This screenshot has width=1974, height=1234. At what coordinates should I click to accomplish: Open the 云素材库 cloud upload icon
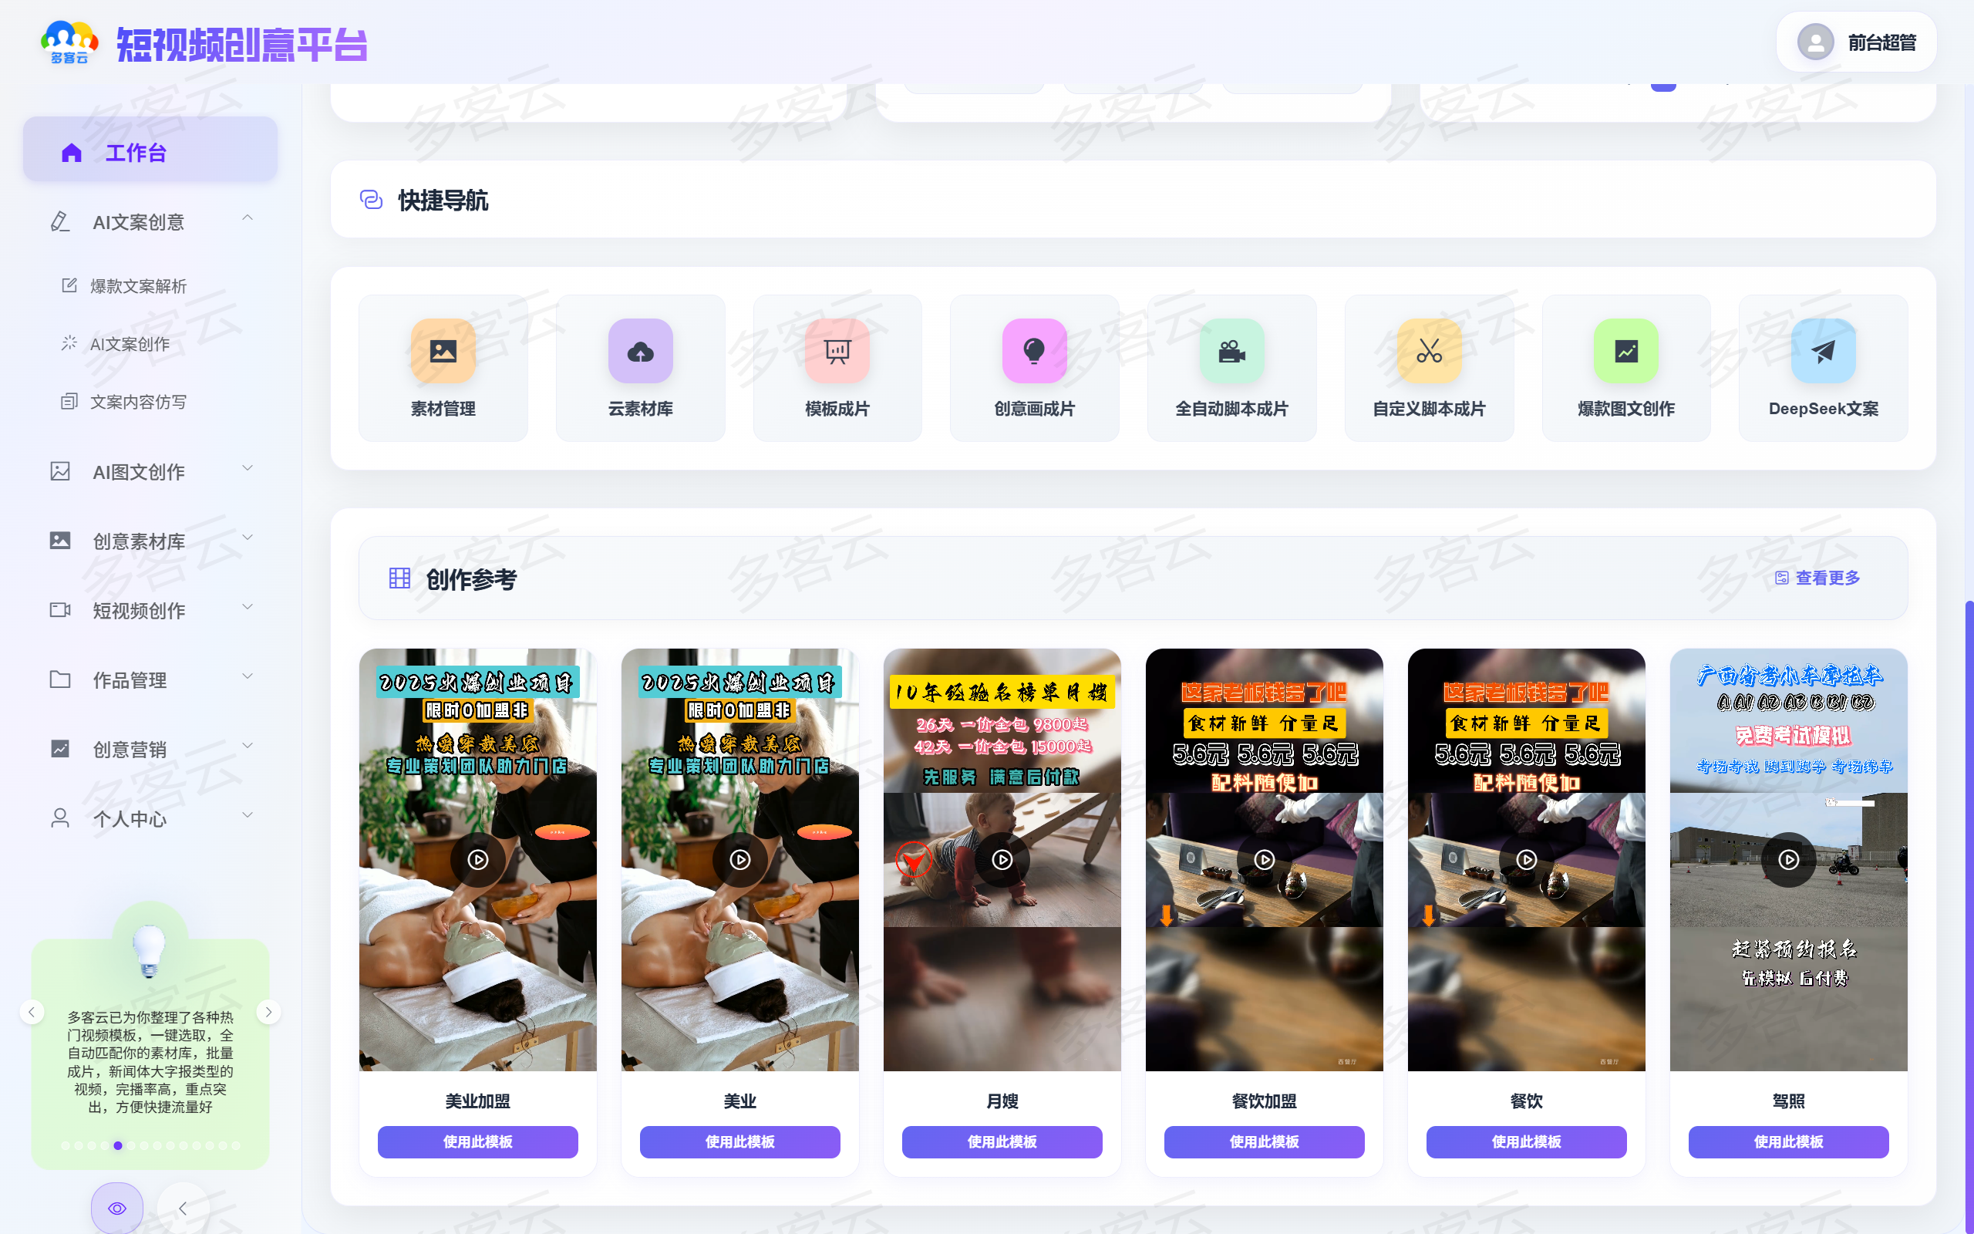[x=640, y=351]
